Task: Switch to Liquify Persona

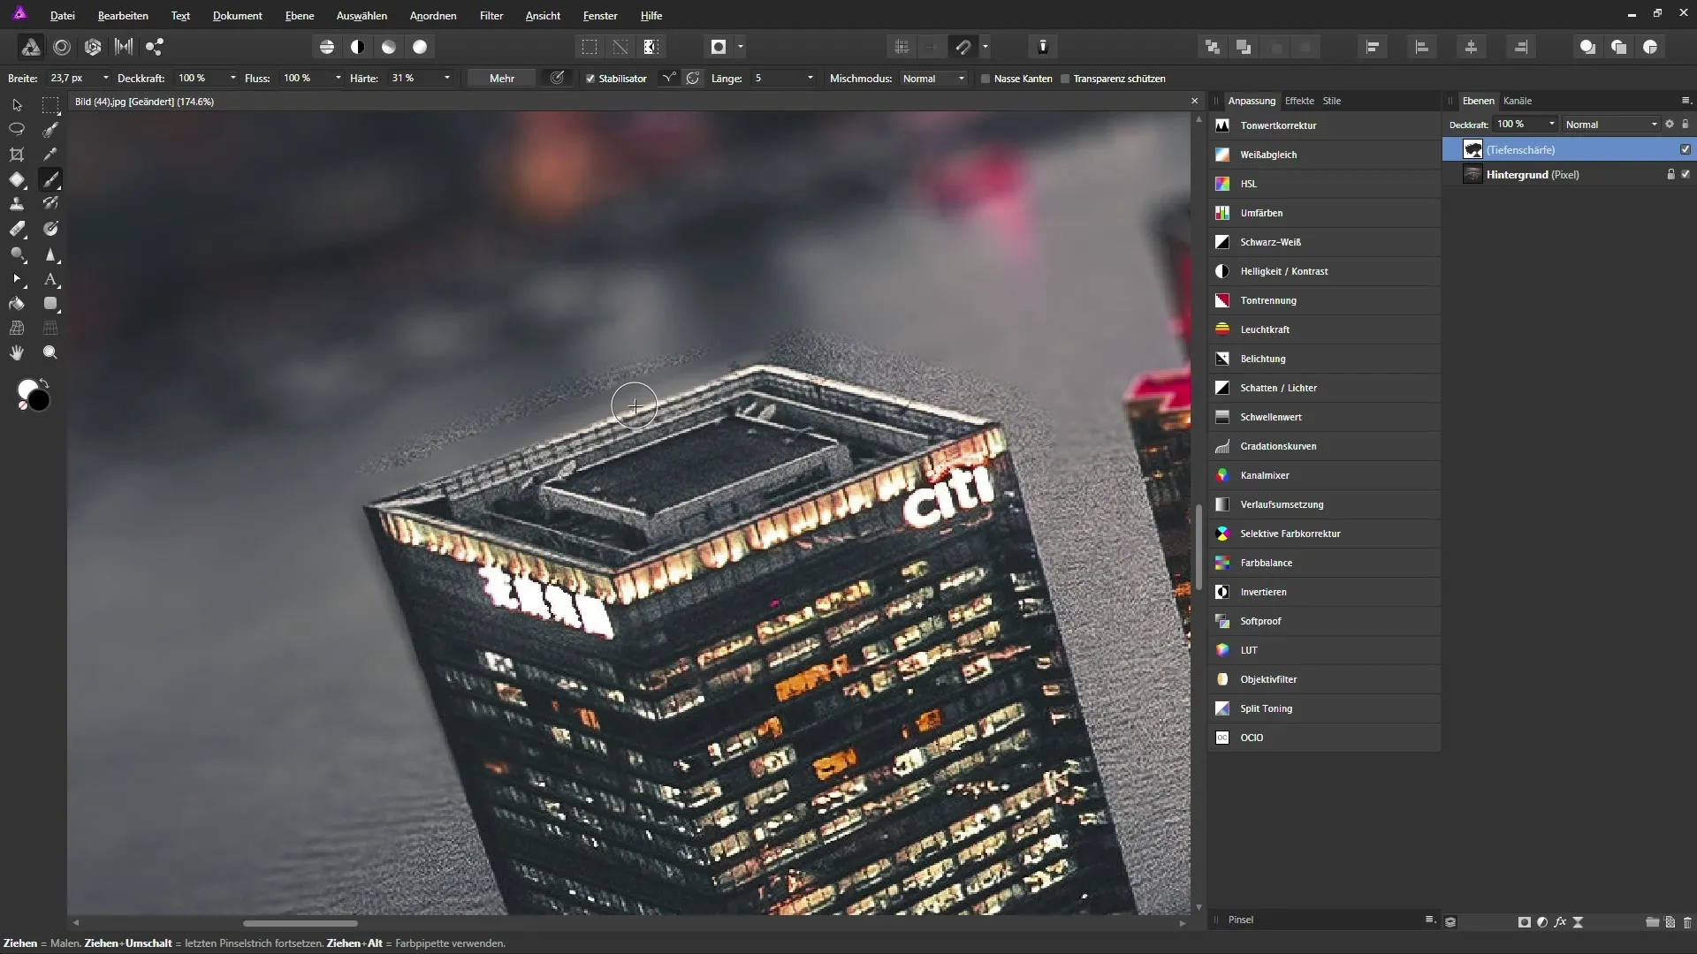Action: (62, 47)
